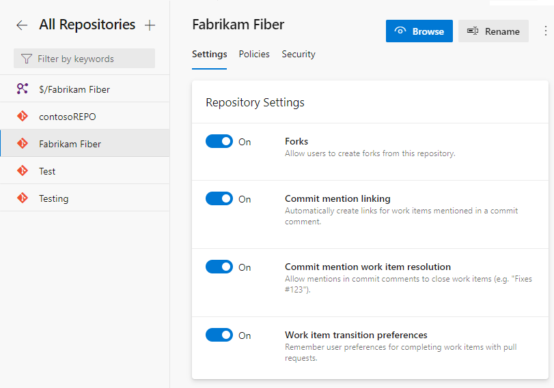This screenshot has height=388, width=554.
Task: Click 'Allow mentions in commit comments' description
Action: click(408, 284)
